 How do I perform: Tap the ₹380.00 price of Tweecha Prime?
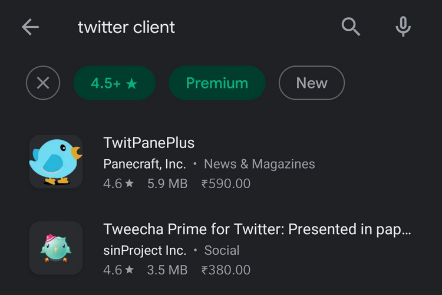226,270
